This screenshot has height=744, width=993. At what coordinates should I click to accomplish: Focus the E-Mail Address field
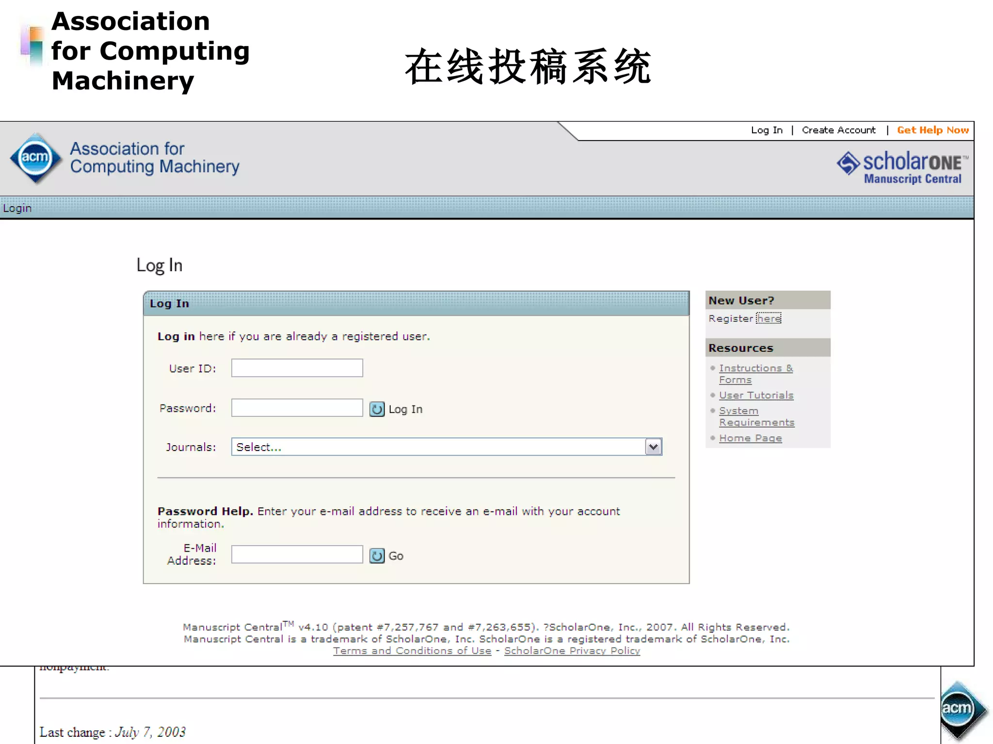(x=297, y=555)
